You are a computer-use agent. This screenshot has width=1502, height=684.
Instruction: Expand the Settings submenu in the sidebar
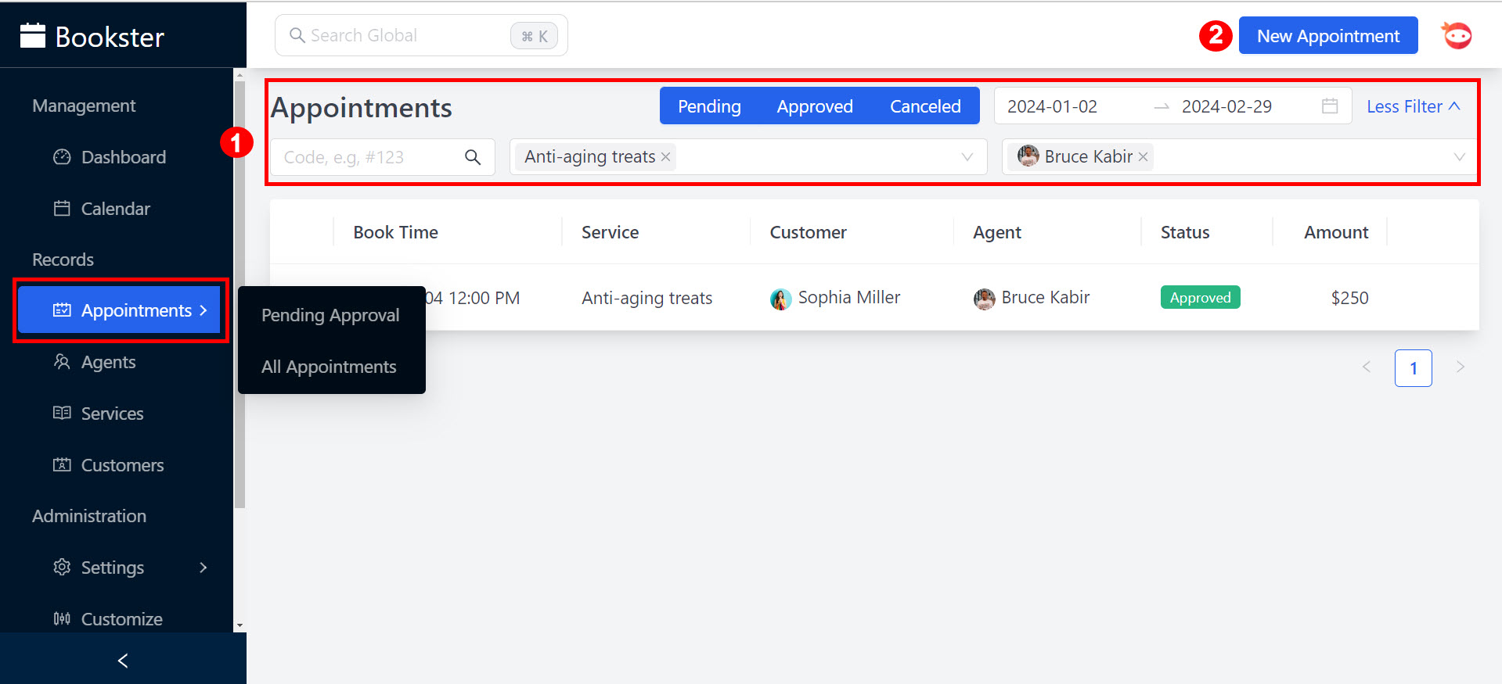point(203,568)
